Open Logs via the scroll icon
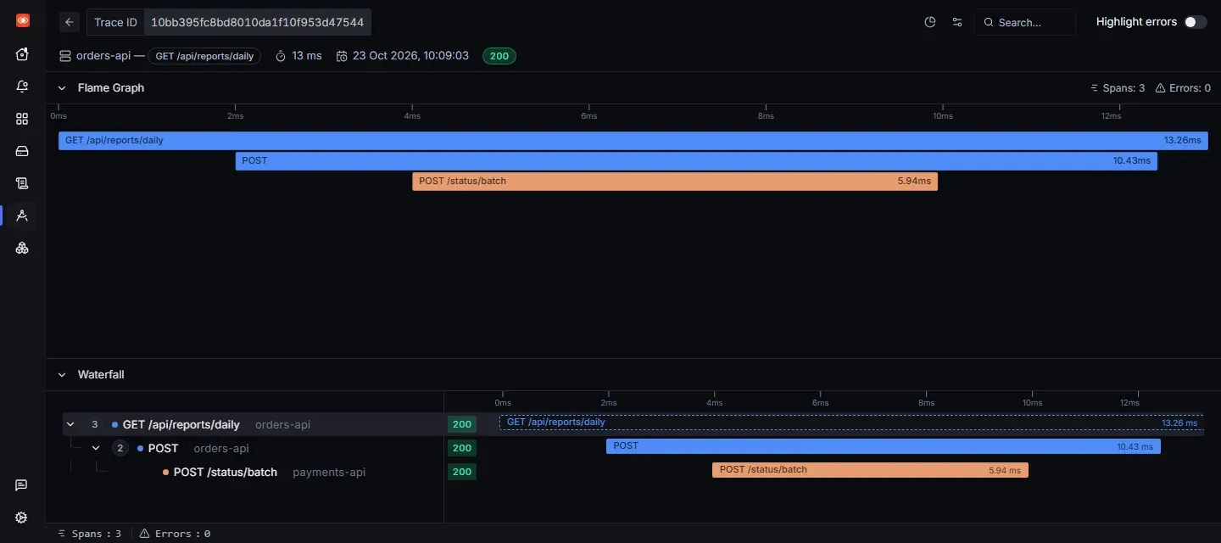The image size is (1221, 543). point(22,183)
